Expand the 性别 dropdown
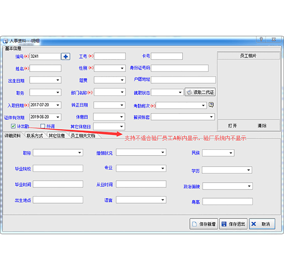This screenshot has width=284, height=270. pos(122,69)
